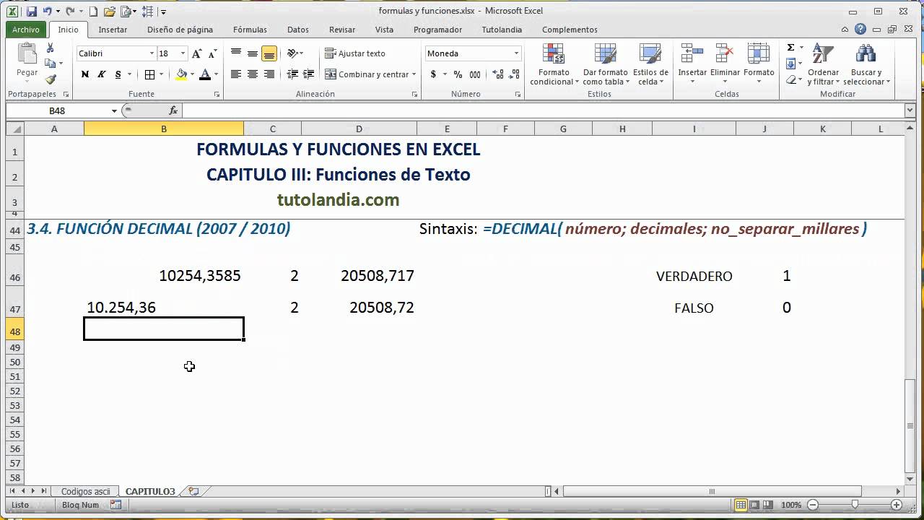Viewport: 924px width, 520px height.
Task: Switch to Page Layout view in status bar
Action: pyautogui.click(x=754, y=505)
